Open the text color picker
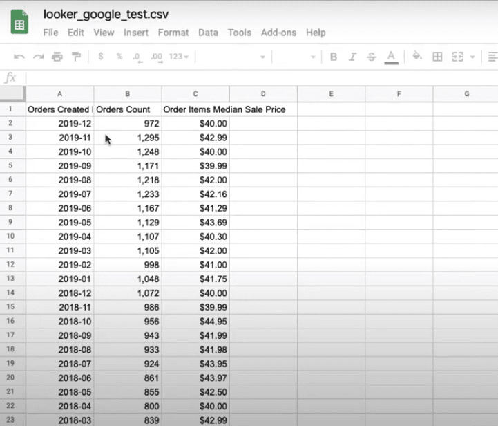This screenshot has height=426, width=498. (x=391, y=57)
